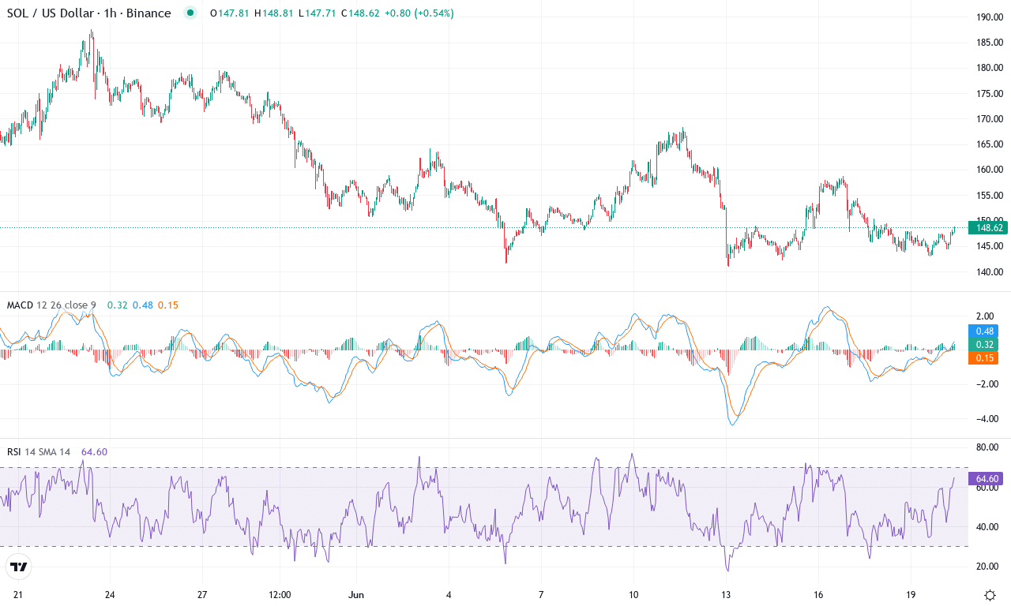Click the 10 date axis label
1011x606 pixels.
coord(633,594)
